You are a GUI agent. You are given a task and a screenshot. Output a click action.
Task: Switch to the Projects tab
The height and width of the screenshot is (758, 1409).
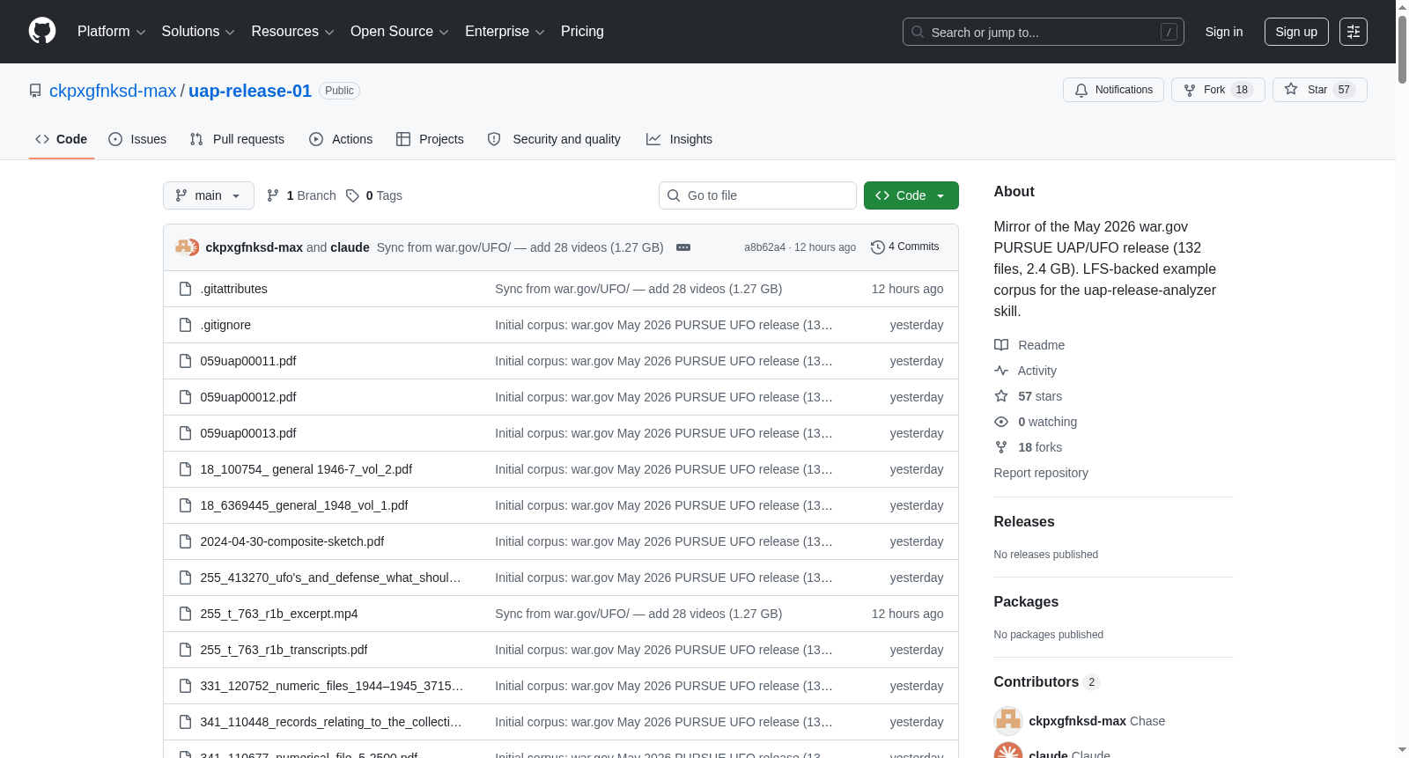[430, 139]
